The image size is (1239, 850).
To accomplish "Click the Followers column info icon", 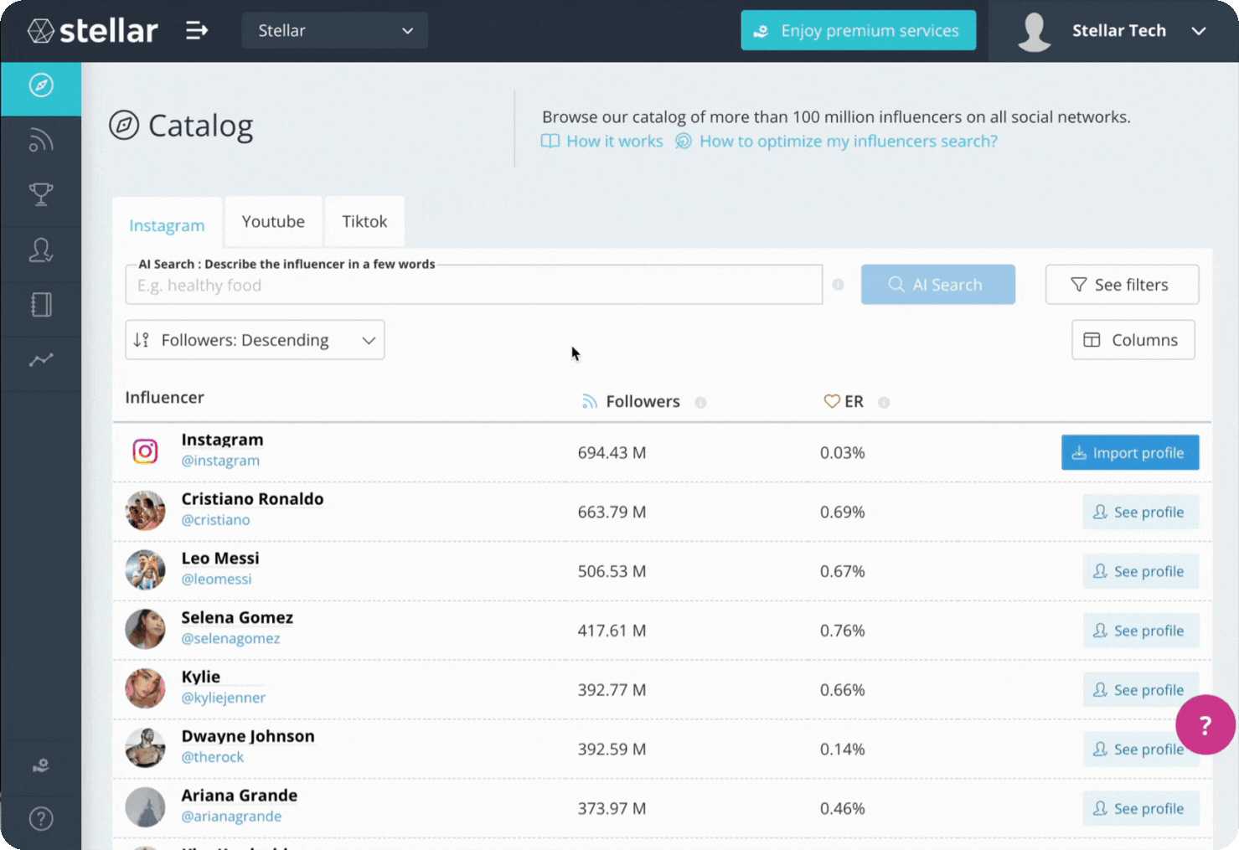I will click(x=700, y=402).
